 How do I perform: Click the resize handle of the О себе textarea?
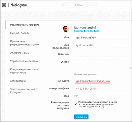point(130,68)
